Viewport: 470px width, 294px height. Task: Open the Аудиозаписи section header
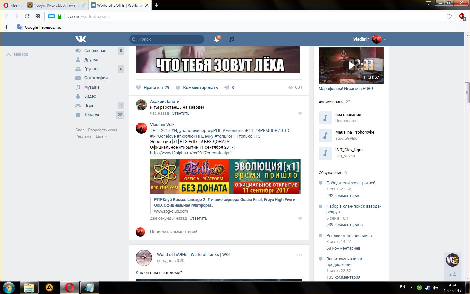(331, 102)
